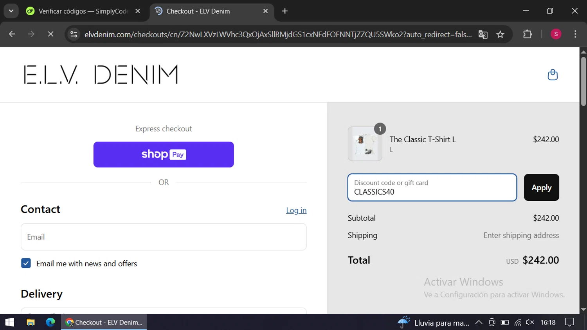This screenshot has height=330, width=587.
Task: Open the Windows notification center icon
Action: [570, 323]
